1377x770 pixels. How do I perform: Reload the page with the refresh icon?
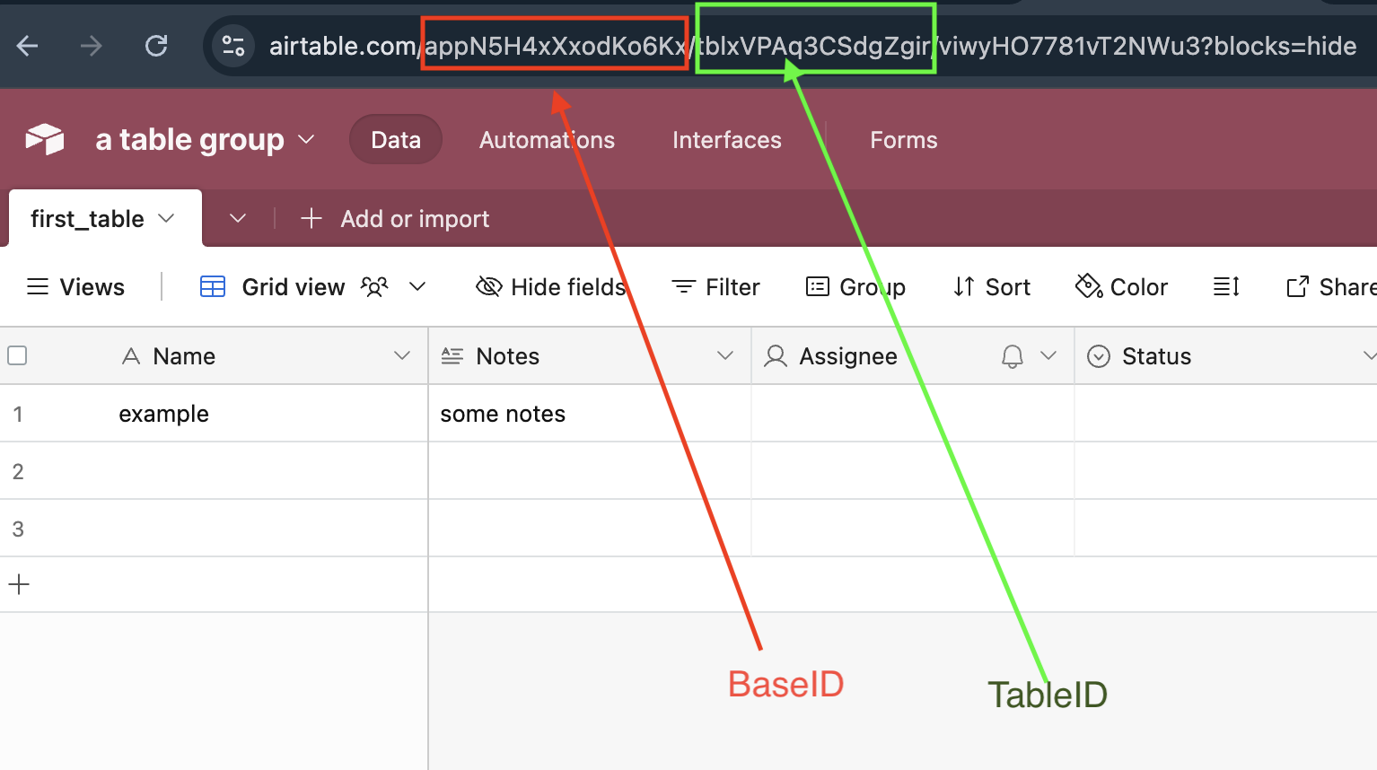tap(157, 46)
